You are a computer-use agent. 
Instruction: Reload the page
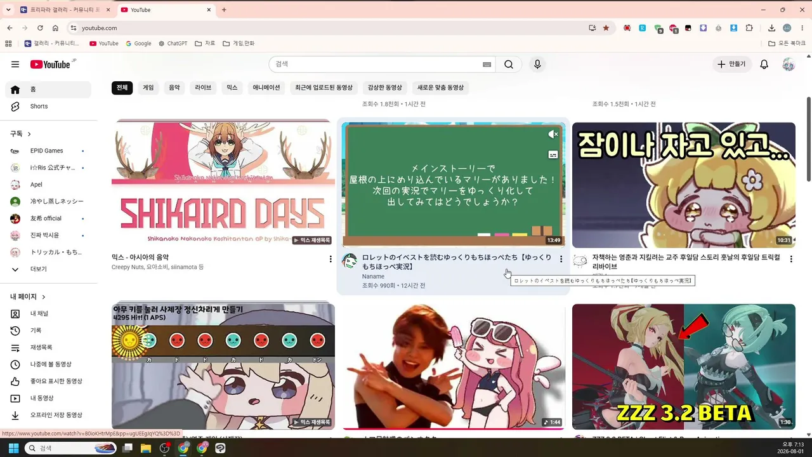(40, 28)
